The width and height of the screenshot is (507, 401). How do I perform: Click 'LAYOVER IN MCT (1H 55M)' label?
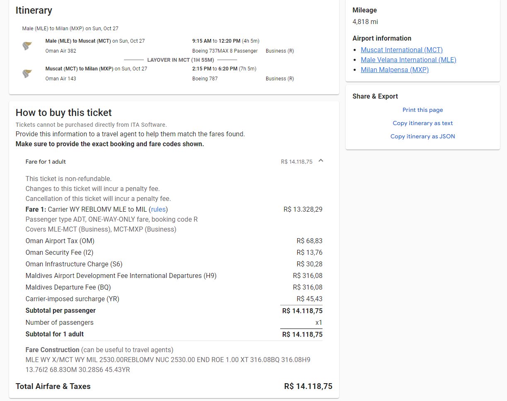tap(181, 60)
